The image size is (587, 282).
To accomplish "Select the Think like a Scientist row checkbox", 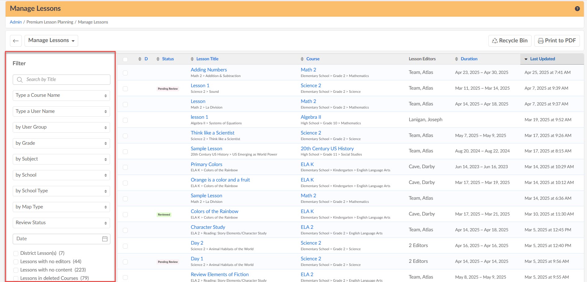I will [x=125, y=136].
